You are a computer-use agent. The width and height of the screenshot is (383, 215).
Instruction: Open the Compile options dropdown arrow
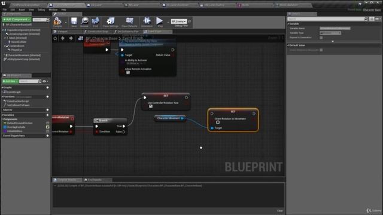click(x=66, y=23)
